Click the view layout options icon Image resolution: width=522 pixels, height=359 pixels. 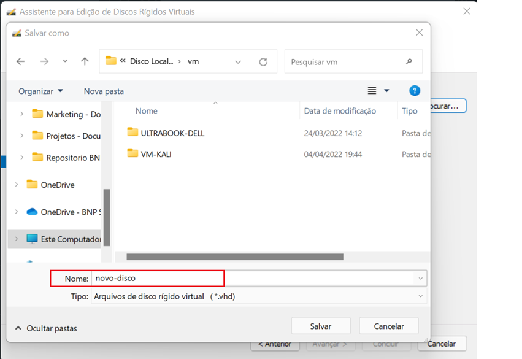372,91
